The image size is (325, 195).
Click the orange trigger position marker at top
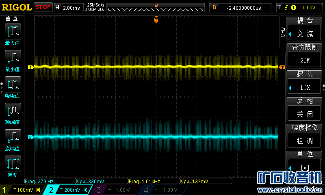click(x=156, y=20)
